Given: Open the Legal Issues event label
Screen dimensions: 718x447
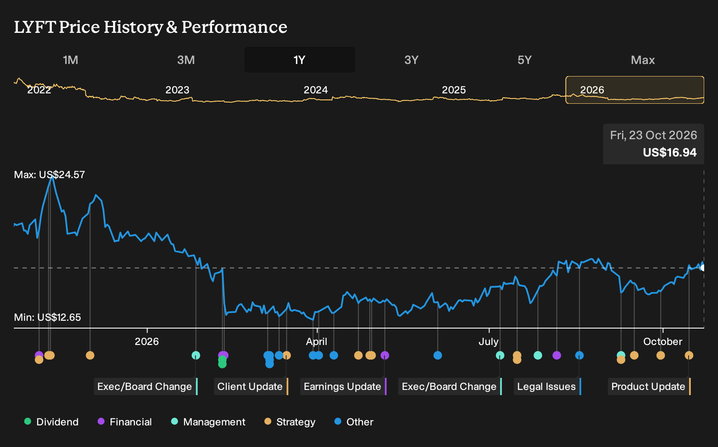Looking at the screenshot, I should tap(547, 386).
